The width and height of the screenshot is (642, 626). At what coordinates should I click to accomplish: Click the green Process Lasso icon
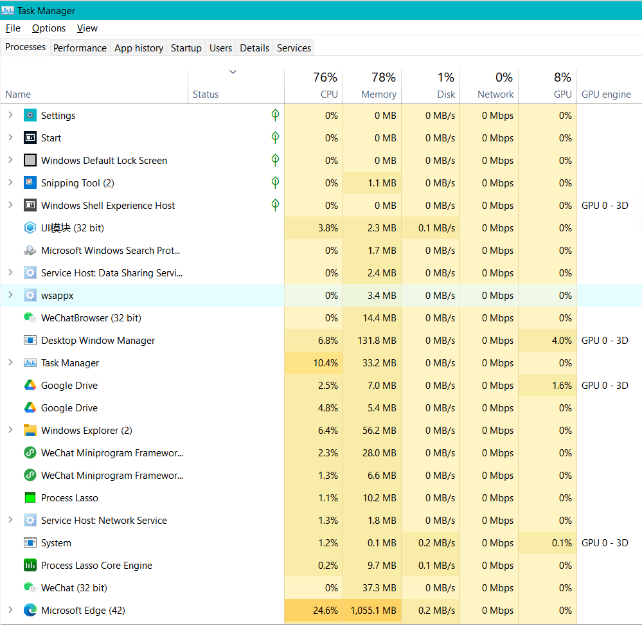pyautogui.click(x=30, y=498)
